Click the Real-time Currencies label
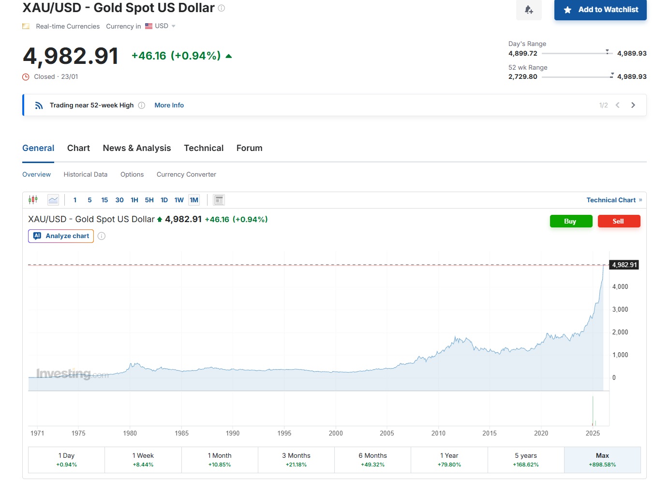654x481 pixels. coord(68,27)
